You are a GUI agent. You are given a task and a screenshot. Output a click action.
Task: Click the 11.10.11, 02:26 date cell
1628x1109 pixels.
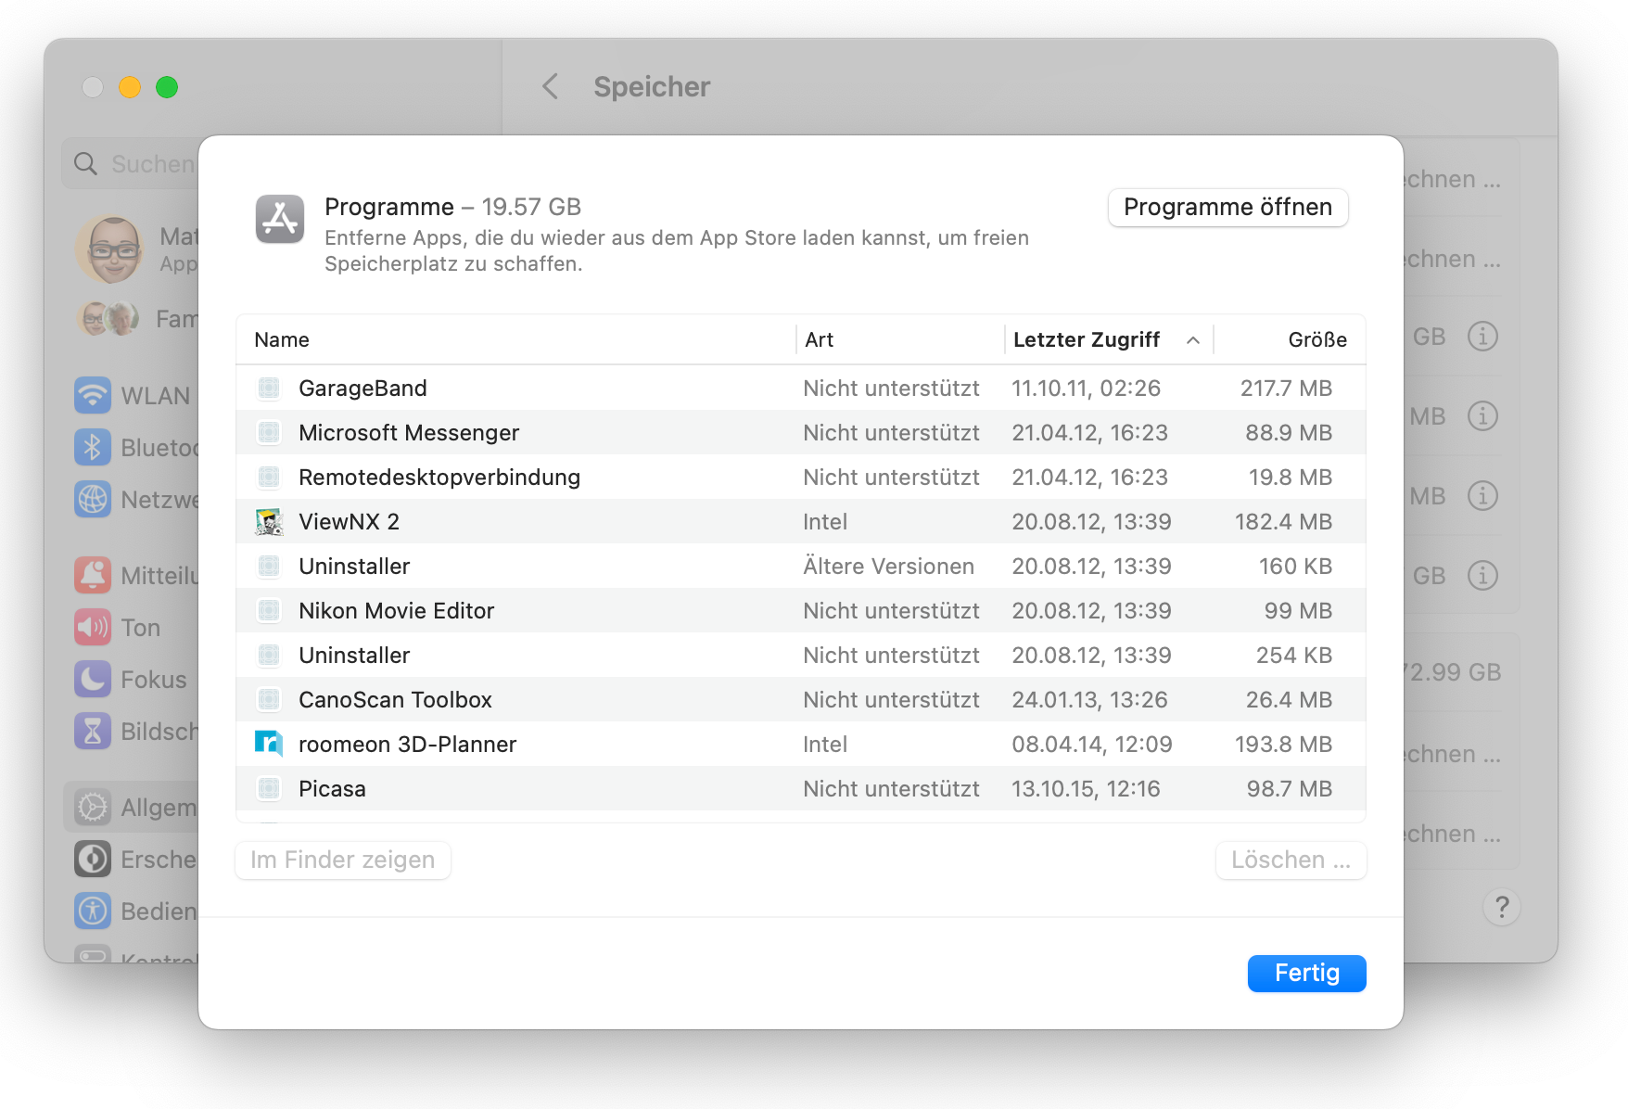[x=1086, y=389]
